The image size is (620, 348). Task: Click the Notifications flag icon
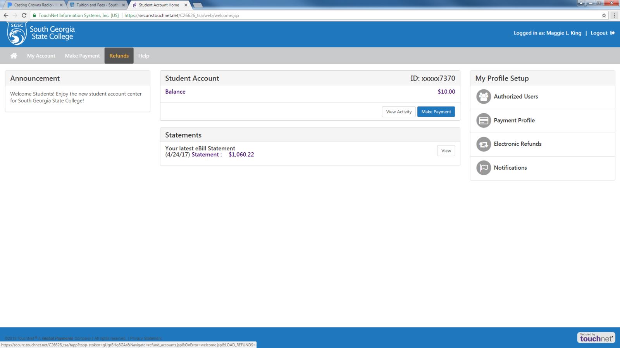point(483,168)
